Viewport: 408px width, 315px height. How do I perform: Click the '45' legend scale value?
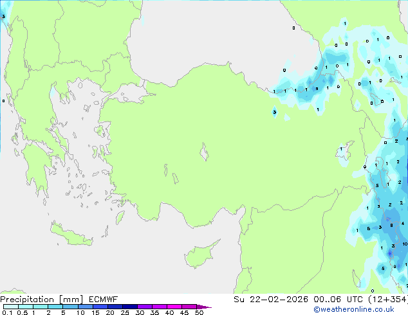click(184, 312)
